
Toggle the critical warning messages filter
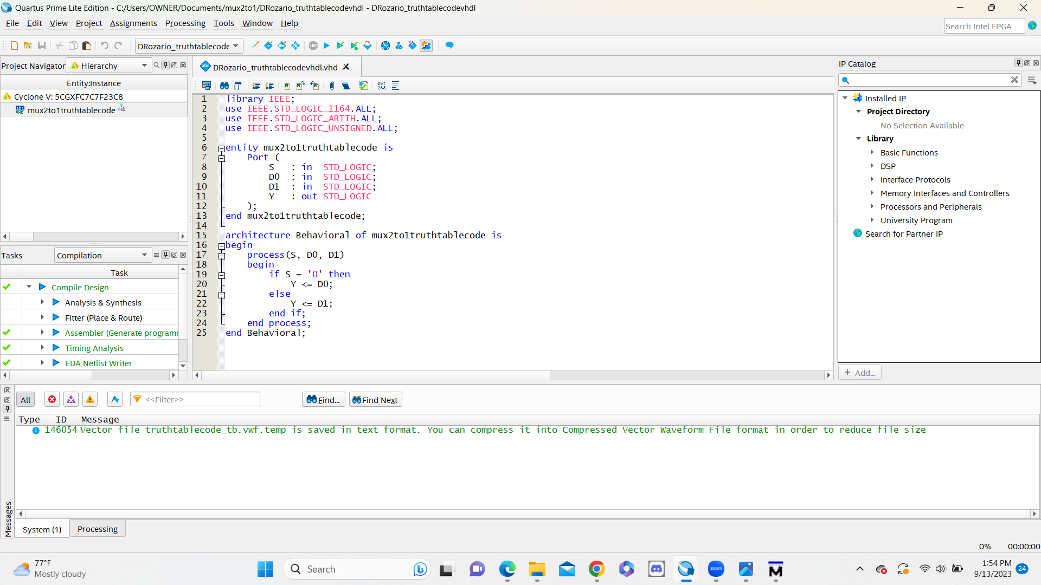(x=71, y=400)
